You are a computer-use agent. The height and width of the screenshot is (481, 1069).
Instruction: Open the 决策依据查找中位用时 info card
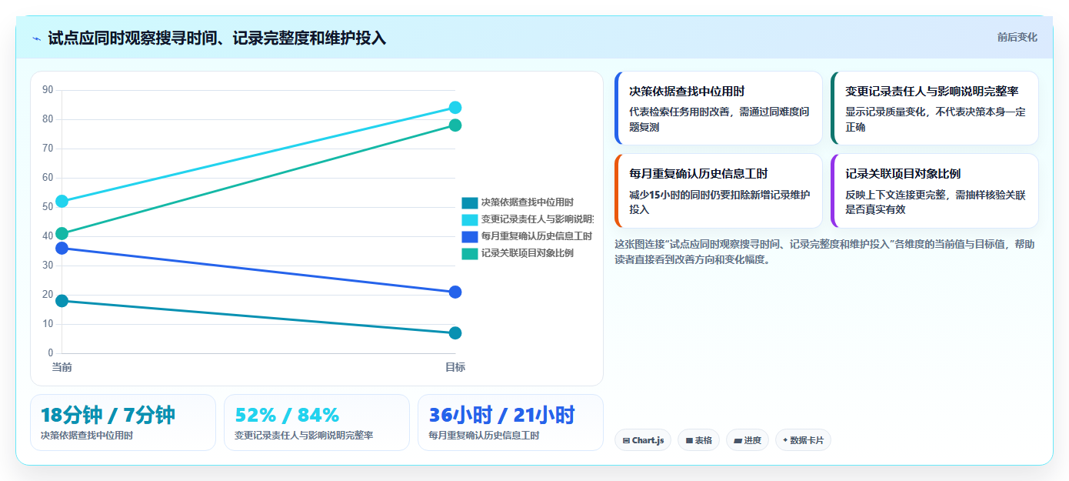[x=718, y=109]
